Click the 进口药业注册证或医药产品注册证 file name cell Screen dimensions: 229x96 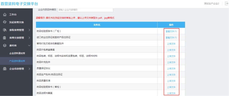97,37
